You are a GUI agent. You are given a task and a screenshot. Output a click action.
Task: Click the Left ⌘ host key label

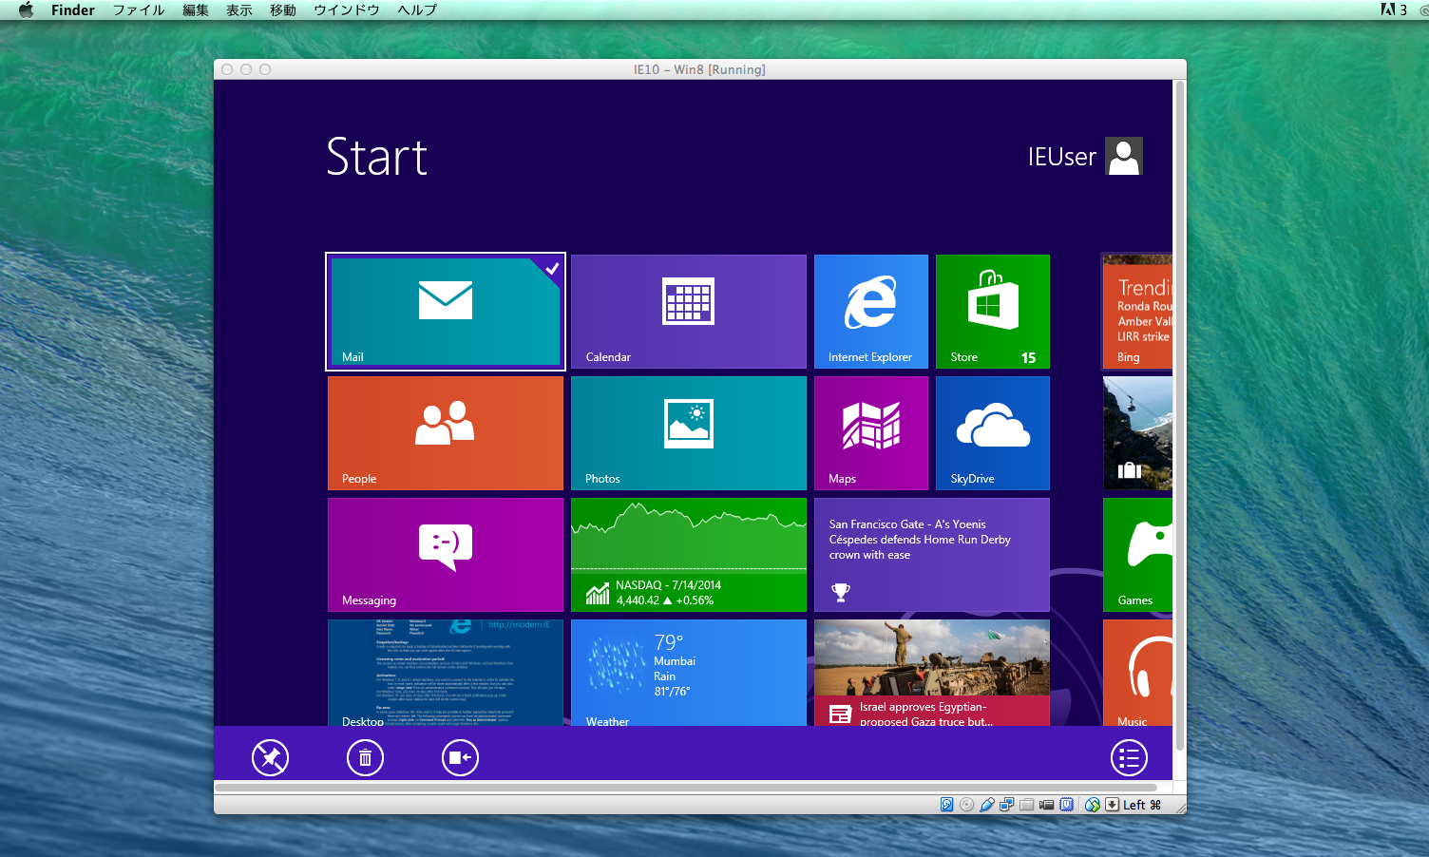[x=1142, y=805]
